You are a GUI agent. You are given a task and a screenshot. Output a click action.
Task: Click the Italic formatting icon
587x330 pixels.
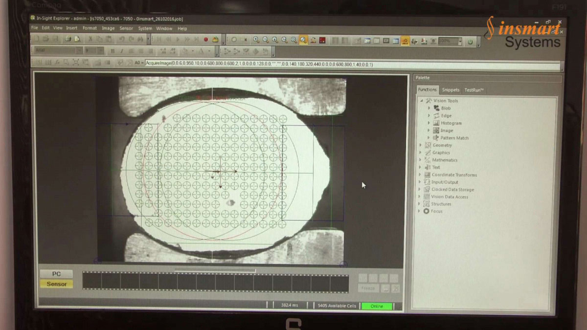coord(121,51)
